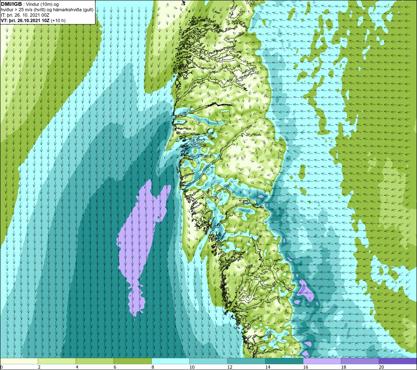Image resolution: width=417 pixels, height=370 pixels.
Task: Click the "4" scale label
Action: click(77, 367)
